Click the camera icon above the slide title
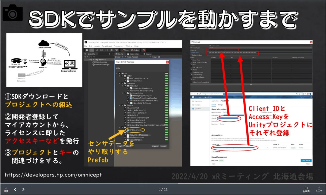The height and width of the screenshot is (195, 326). [12, 13]
